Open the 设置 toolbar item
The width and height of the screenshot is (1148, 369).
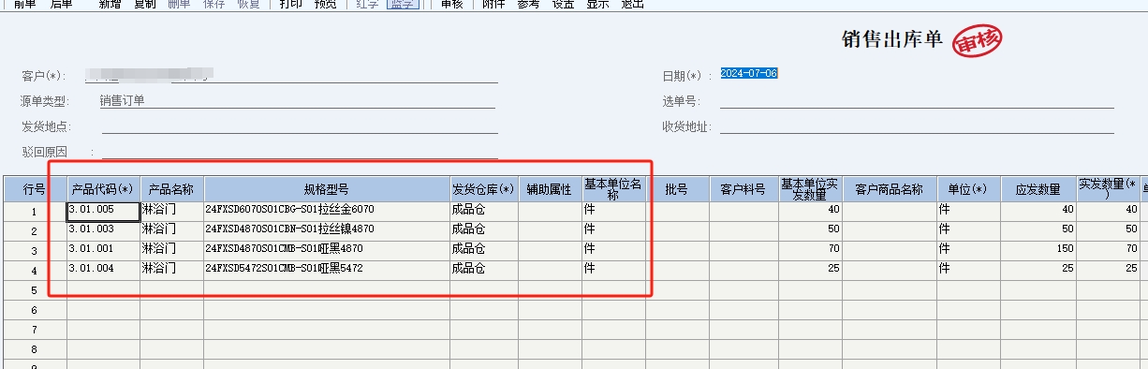coord(563,4)
